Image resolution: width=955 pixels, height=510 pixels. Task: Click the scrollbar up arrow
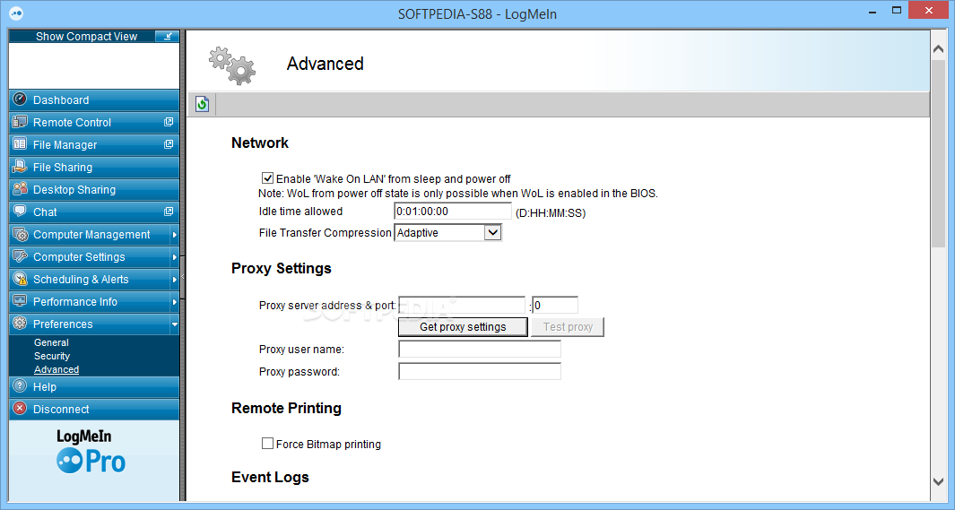click(x=938, y=49)
